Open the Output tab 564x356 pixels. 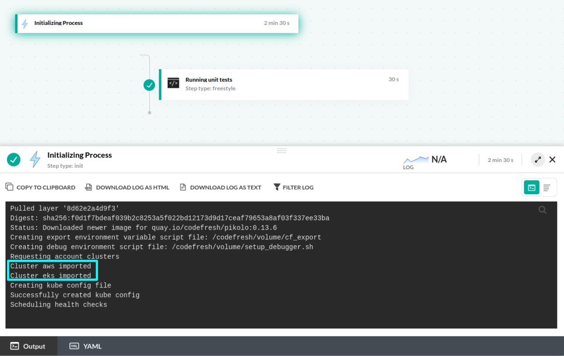28,346
